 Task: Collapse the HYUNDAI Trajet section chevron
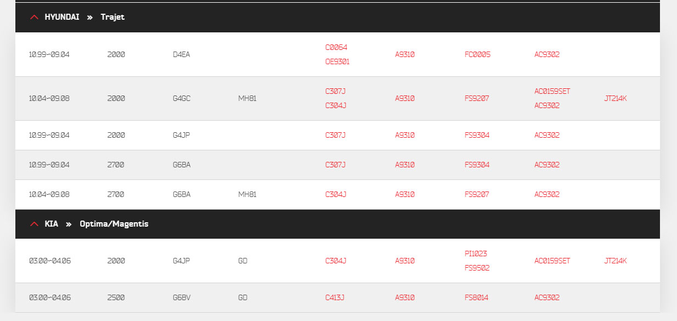point(34,17)
